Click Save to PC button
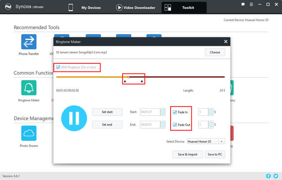The height and width of the screenshot is (180, 282). [x=215, y=154]
